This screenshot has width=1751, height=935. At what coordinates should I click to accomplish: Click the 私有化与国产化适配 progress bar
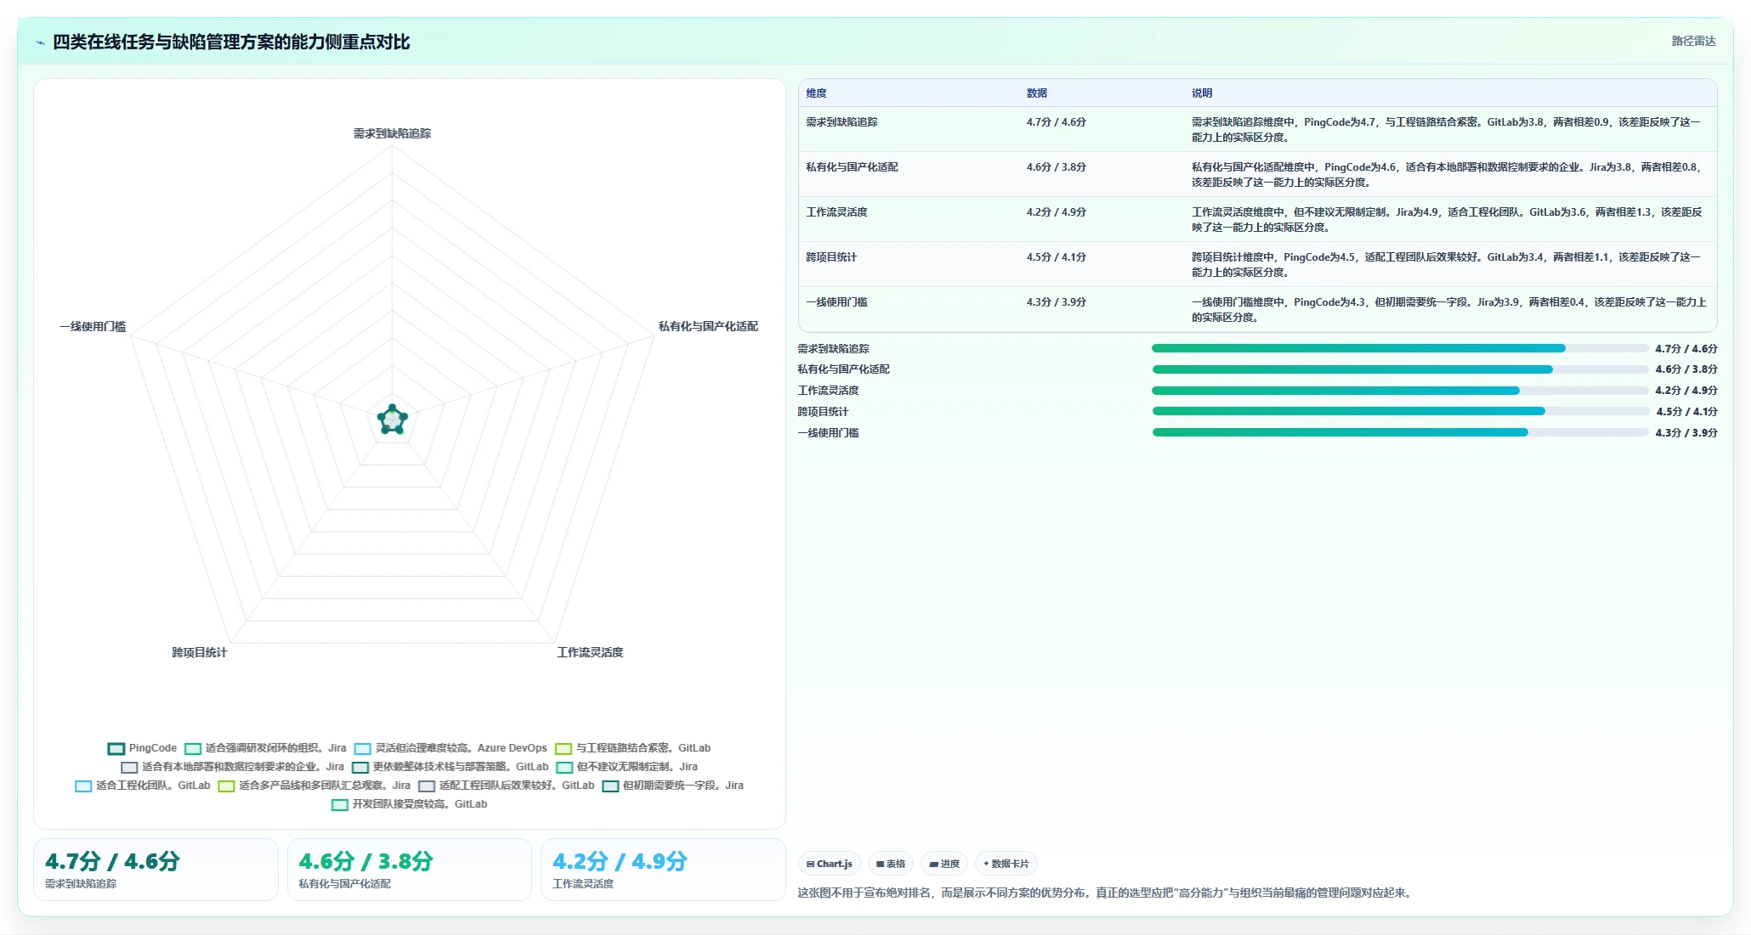pyautogui.click(x=1400, y=369)
